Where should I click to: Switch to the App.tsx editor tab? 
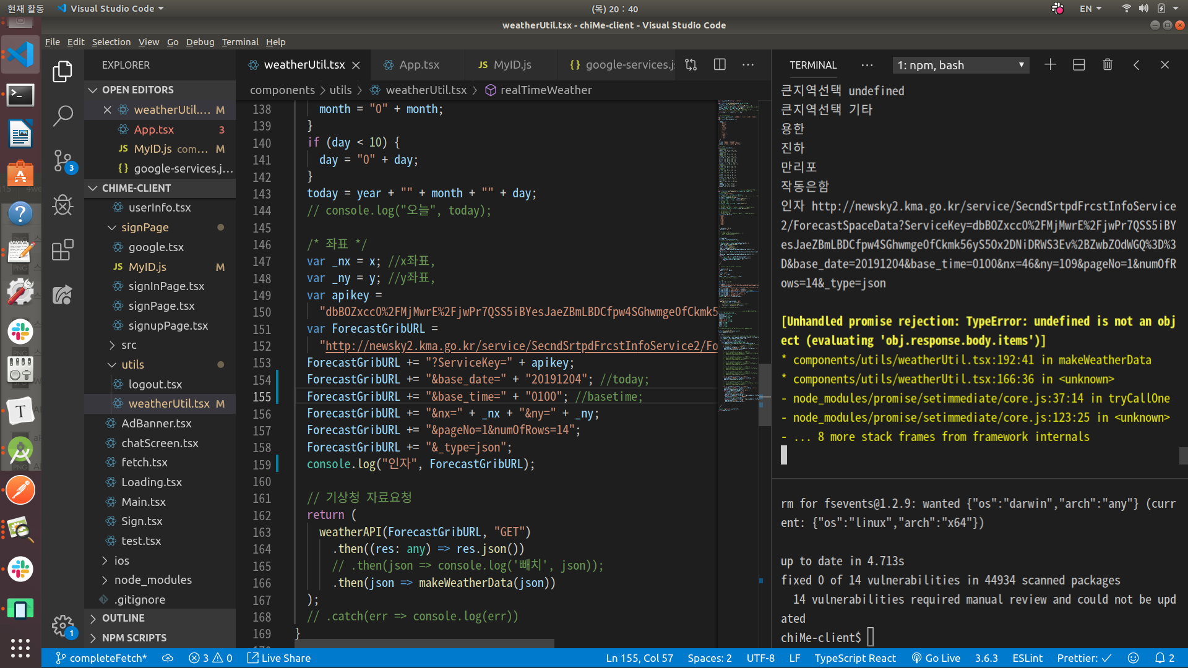tap(418, 65)
